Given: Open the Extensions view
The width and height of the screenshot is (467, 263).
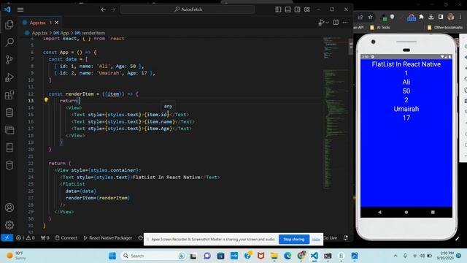Looking at the screenshot, I should tap(9, 95).
